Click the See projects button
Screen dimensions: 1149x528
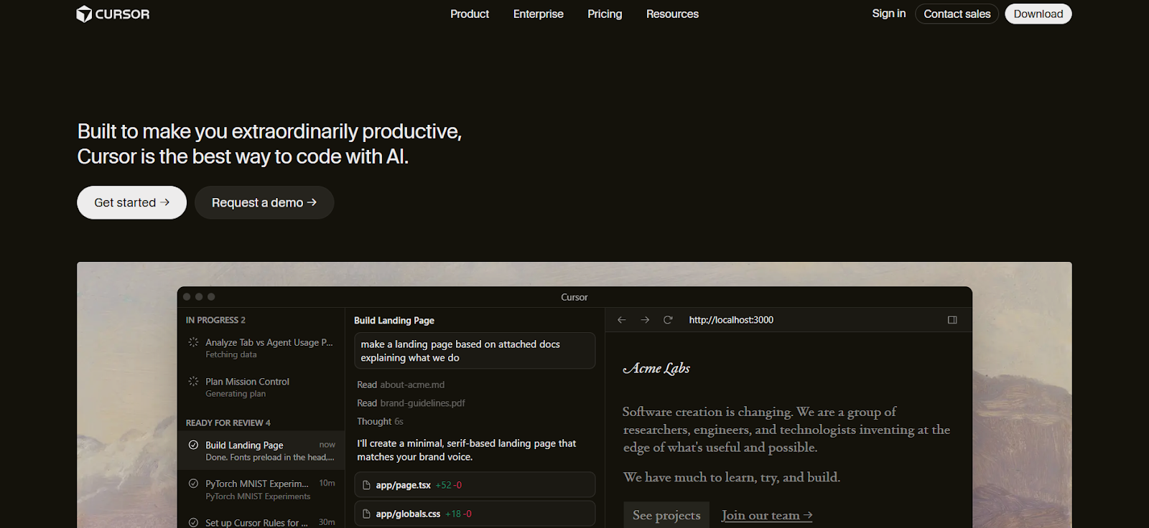click(666, 515)
